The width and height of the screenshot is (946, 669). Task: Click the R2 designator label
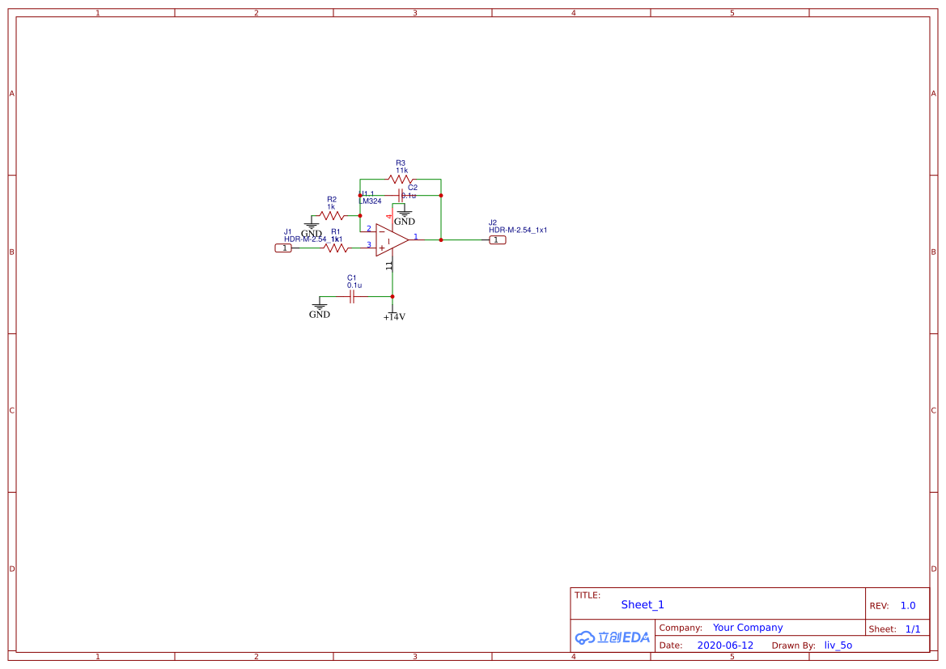pos(332,199)
